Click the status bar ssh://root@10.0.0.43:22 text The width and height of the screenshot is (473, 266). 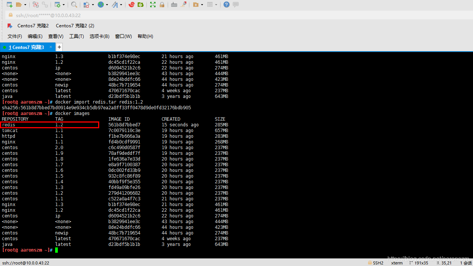(x=25, y=263)
